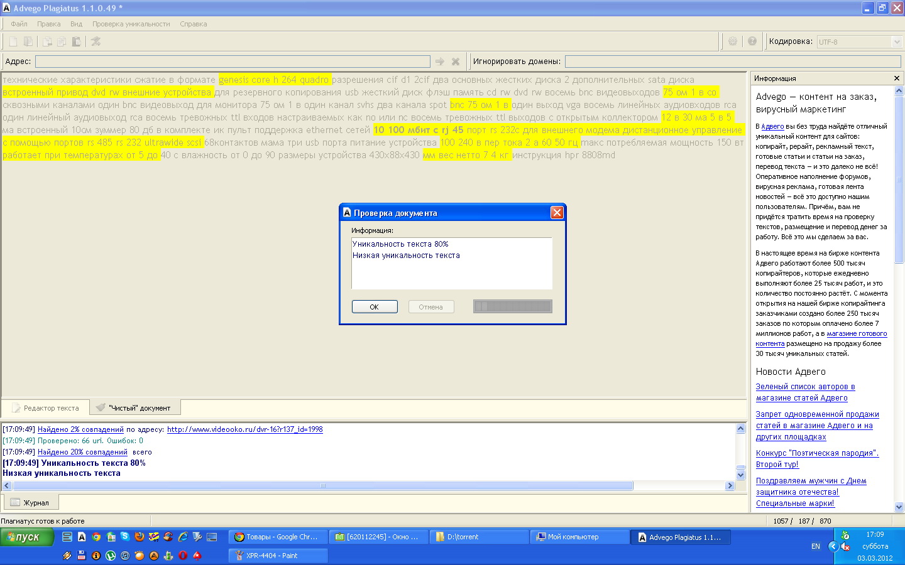
Task: Click the Open document toolbar icon
Action: tap(28, 41)
